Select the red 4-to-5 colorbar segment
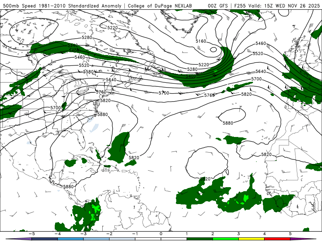The height and width of the screenshot is (241, 322). pos(277,239)
